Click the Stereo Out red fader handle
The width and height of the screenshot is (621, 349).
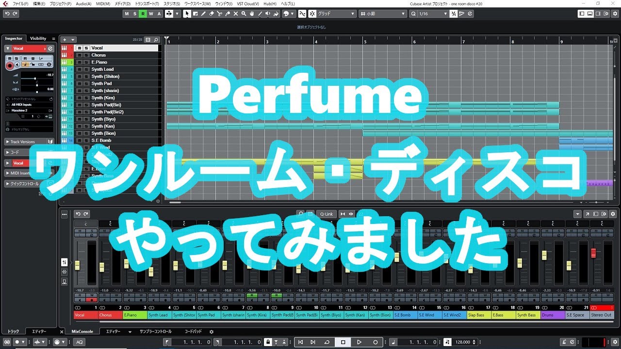[x=593, y=253]
